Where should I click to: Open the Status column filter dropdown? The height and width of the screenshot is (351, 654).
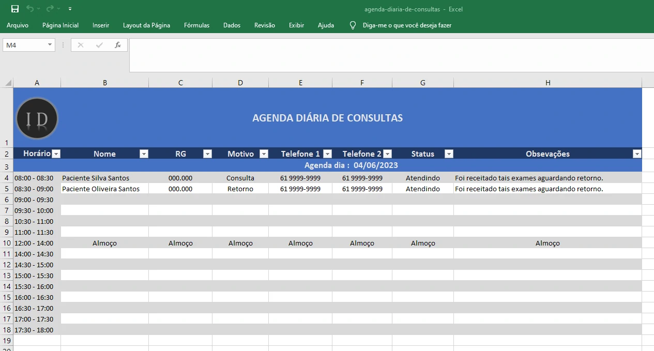click(x=448, y=154)
